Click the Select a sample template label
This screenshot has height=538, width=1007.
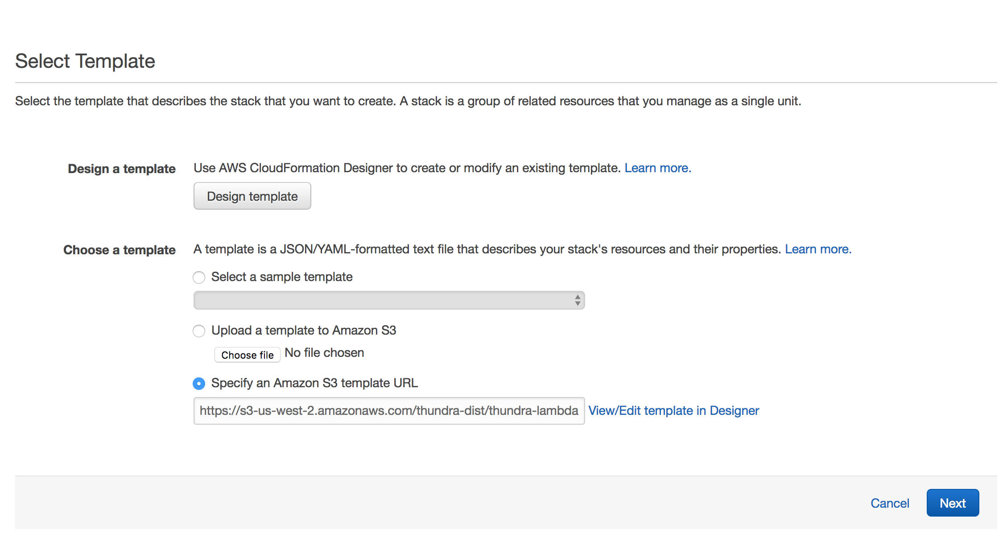coord(282,277)
